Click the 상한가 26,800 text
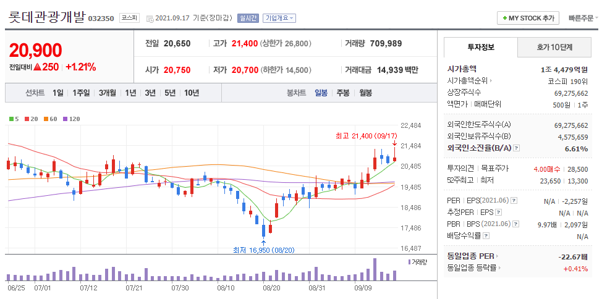Viewport: 602px width, 299px height. point(286,44)
